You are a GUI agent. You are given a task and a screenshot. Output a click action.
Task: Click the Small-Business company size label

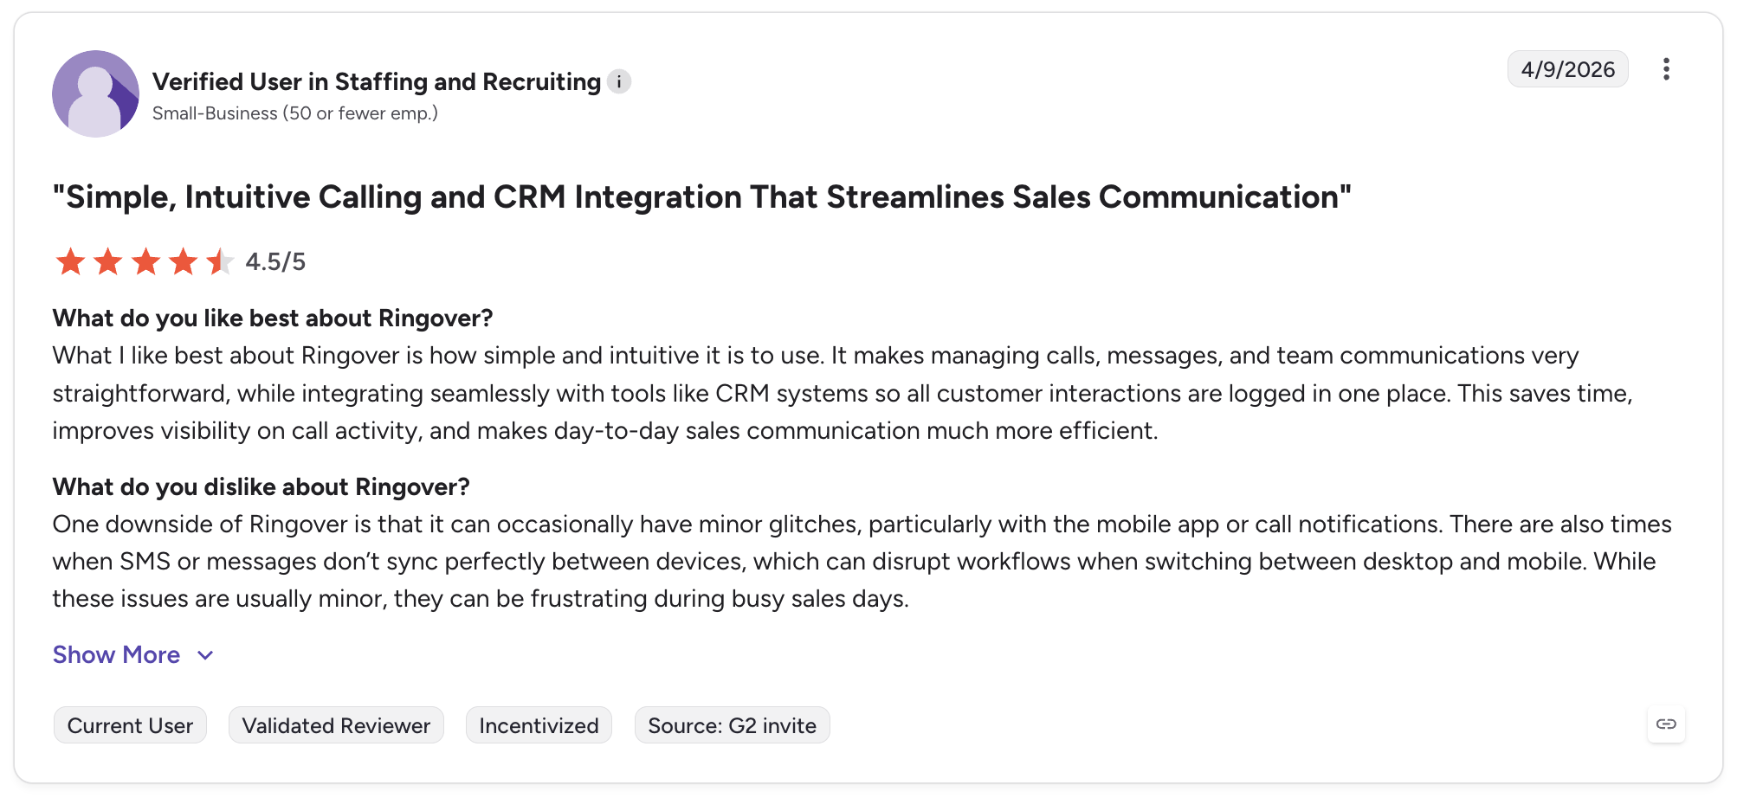pos(295,113)
